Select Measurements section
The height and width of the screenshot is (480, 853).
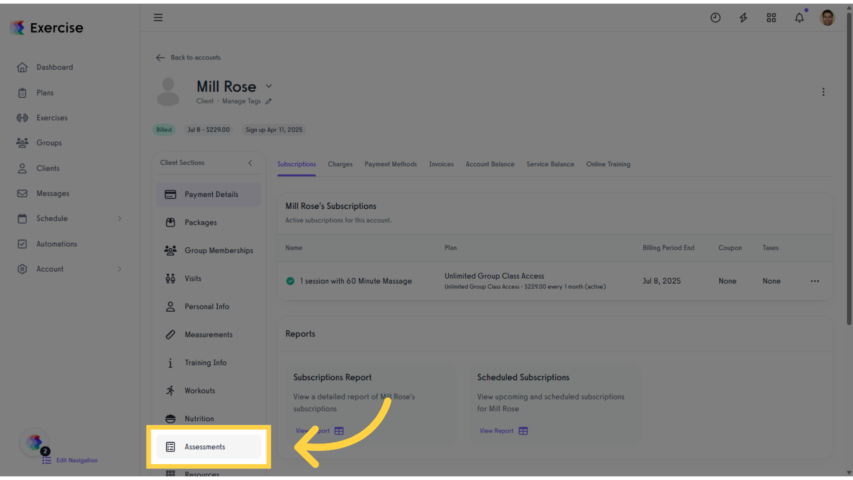[209, 335]
